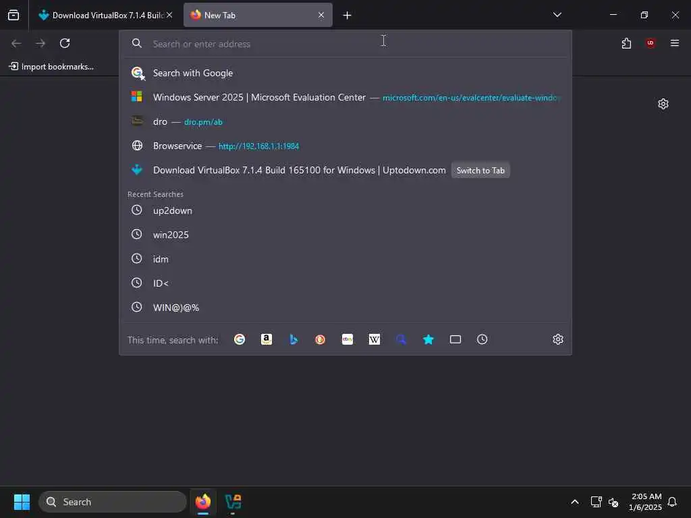Search this time with eBay icon
This screenshot has width=691, height=518.
click(348, 339)
